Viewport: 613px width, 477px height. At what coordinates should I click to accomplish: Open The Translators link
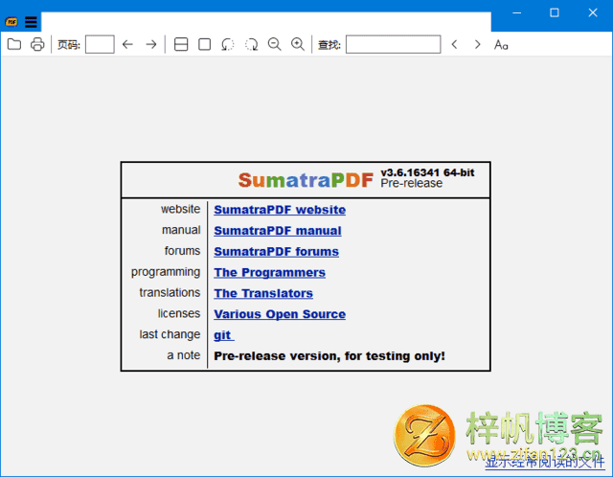point(263,293)
